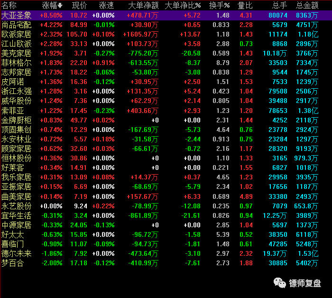Click 欧派家居 net amount +1605.97万
Viewport: 332px width, 298px height.
140,34
